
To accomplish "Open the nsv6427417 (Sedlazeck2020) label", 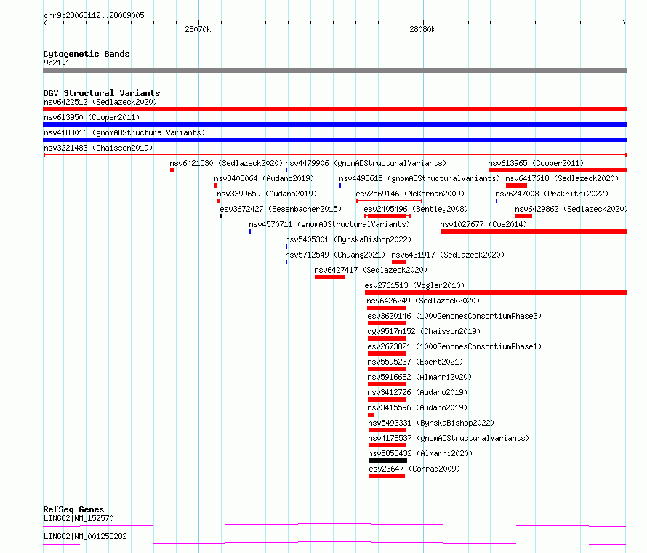I will pos(371,270).
